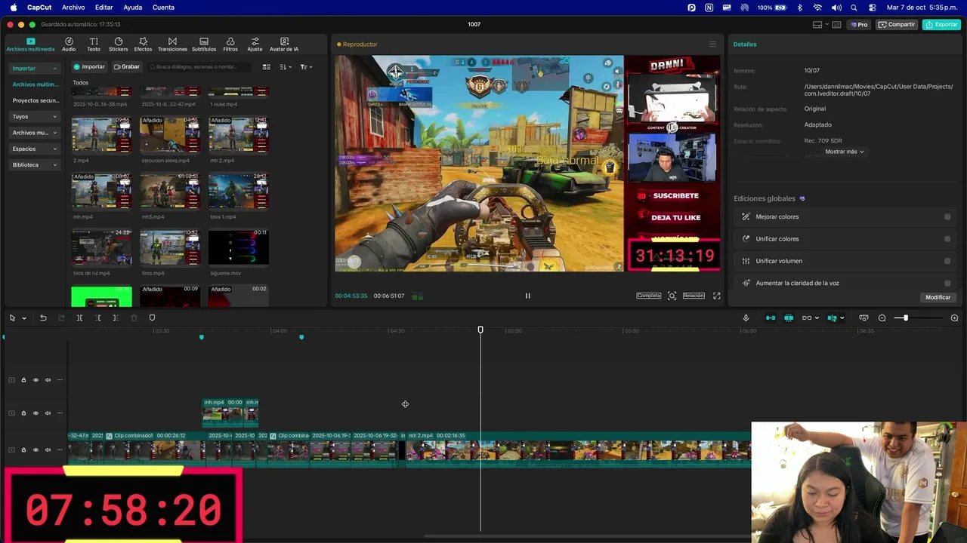Open the Subtítulos panel
Screen dimensions: 967x543
(x=204, y=44)
